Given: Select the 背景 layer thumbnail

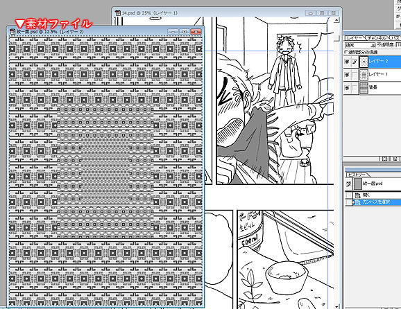Looking at the screenshot, I should pos(364,88).
